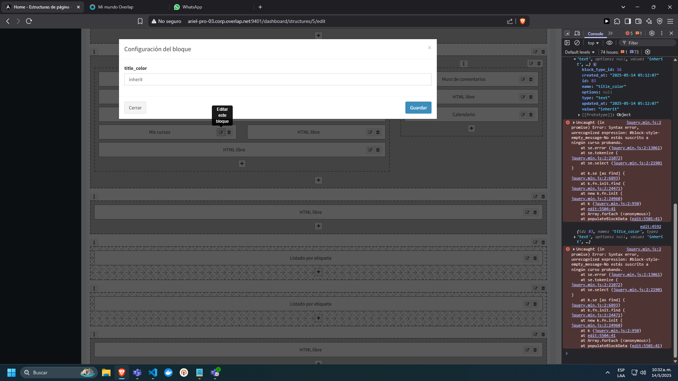The width and height of the screenshot is (678, 381).
Task: Show hidden system tray icons
Action: coord(608,373)
